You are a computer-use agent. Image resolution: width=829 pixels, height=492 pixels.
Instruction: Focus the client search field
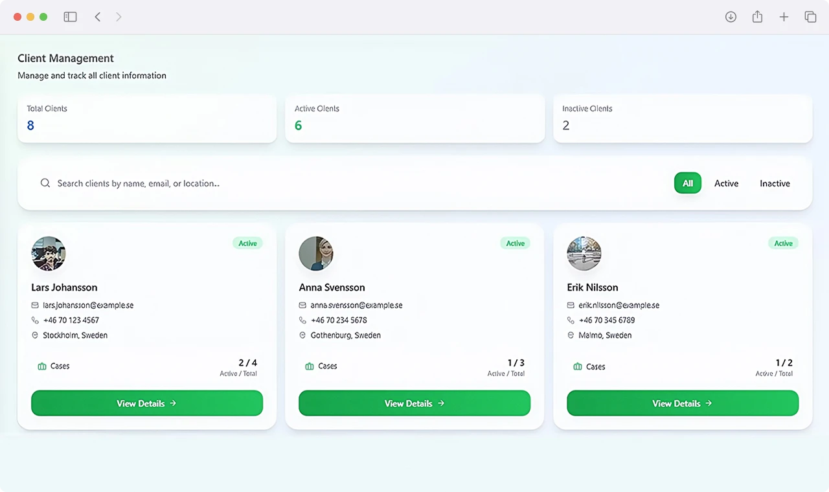coord(350,183)
